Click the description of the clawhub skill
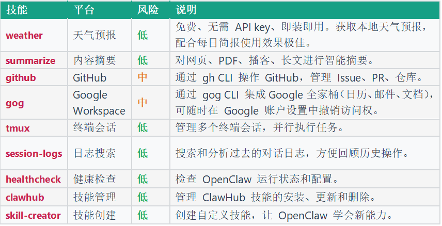This screenshot has width=442, height=226. (275, 197)
